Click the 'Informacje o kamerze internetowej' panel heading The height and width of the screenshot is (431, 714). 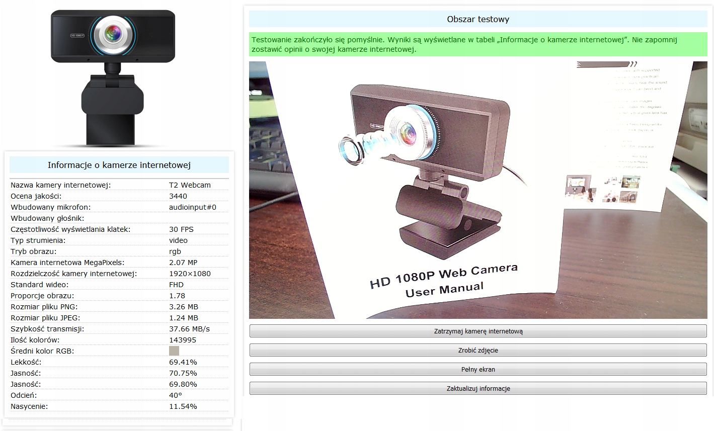[x=119, y=165]
